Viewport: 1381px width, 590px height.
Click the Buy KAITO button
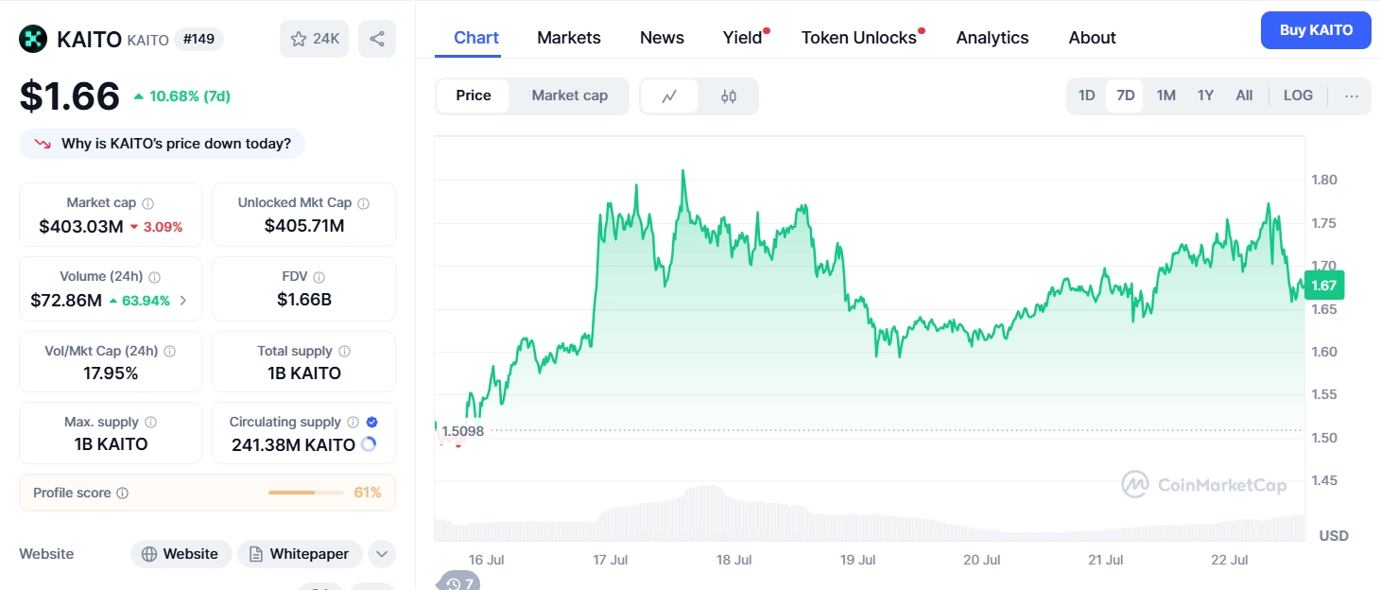pyautogui.click(x=1315, y=29)
